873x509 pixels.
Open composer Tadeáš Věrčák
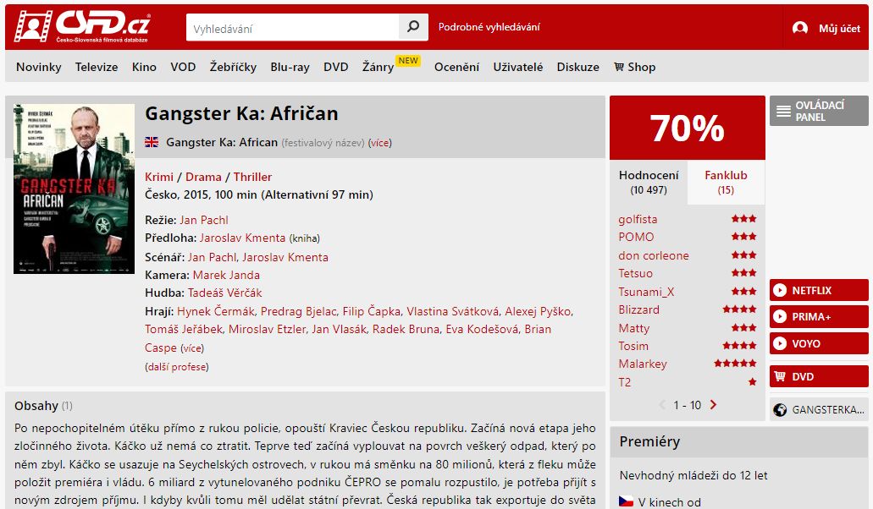(x=224, y=293)
